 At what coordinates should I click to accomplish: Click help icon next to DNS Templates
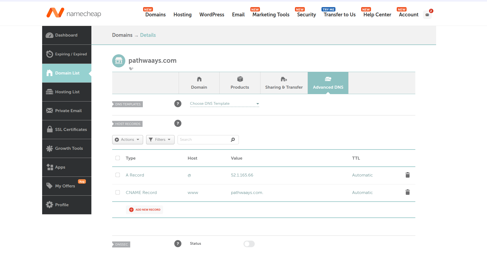178,104
